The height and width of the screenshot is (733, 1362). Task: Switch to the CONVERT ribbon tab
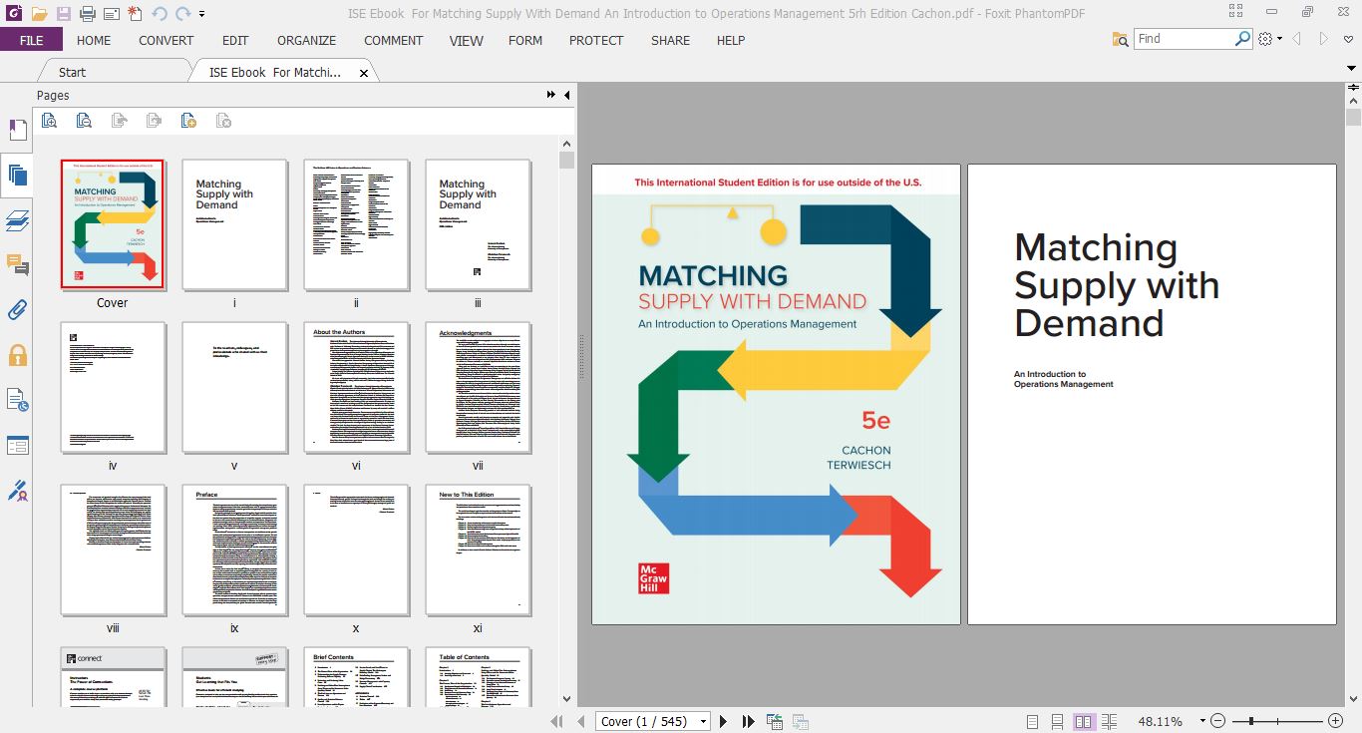click(x=167, y=40)
